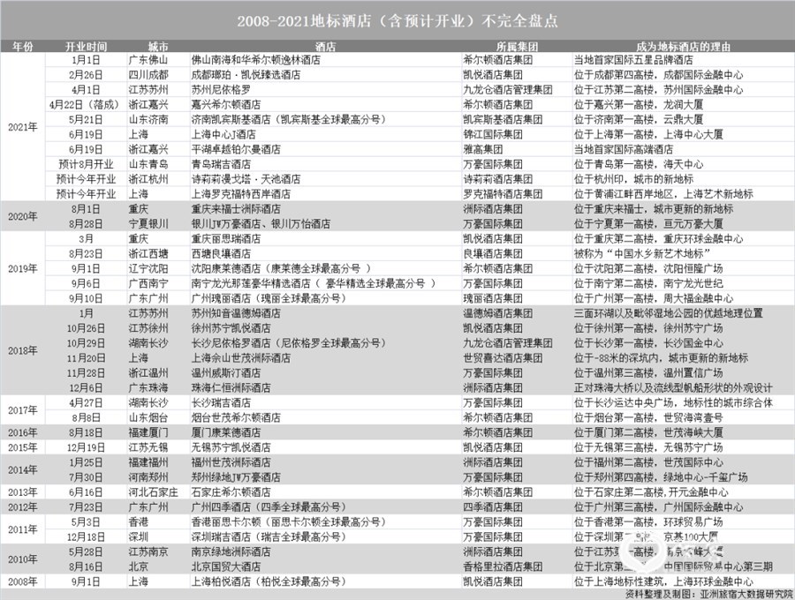Viewport: 795px width, 600px height.
Task: Select the '2021年' year cell
Action: [x=23, y=127]
